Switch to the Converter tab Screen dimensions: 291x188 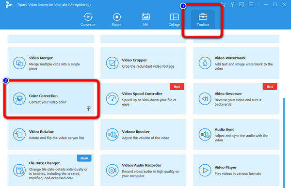coord(88,19)
